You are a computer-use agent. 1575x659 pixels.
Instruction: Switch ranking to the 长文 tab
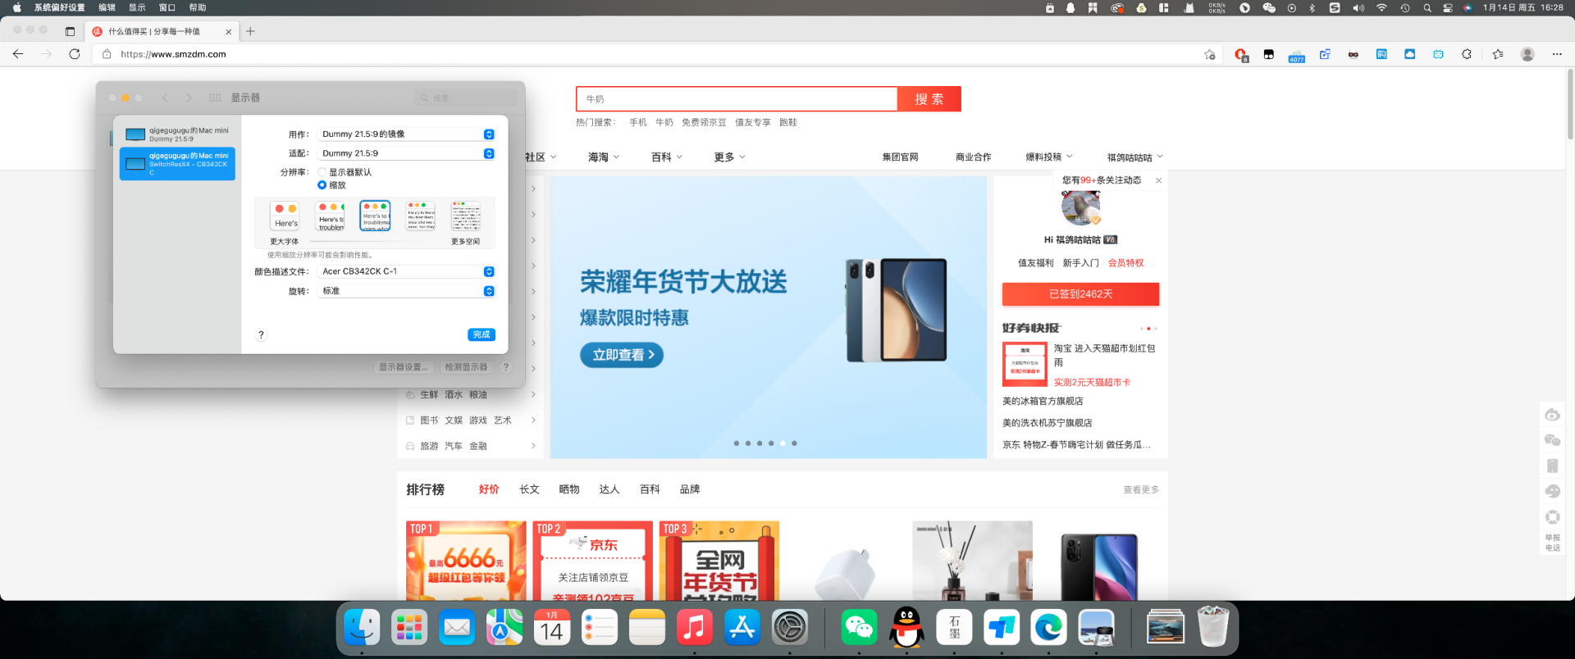529,489
